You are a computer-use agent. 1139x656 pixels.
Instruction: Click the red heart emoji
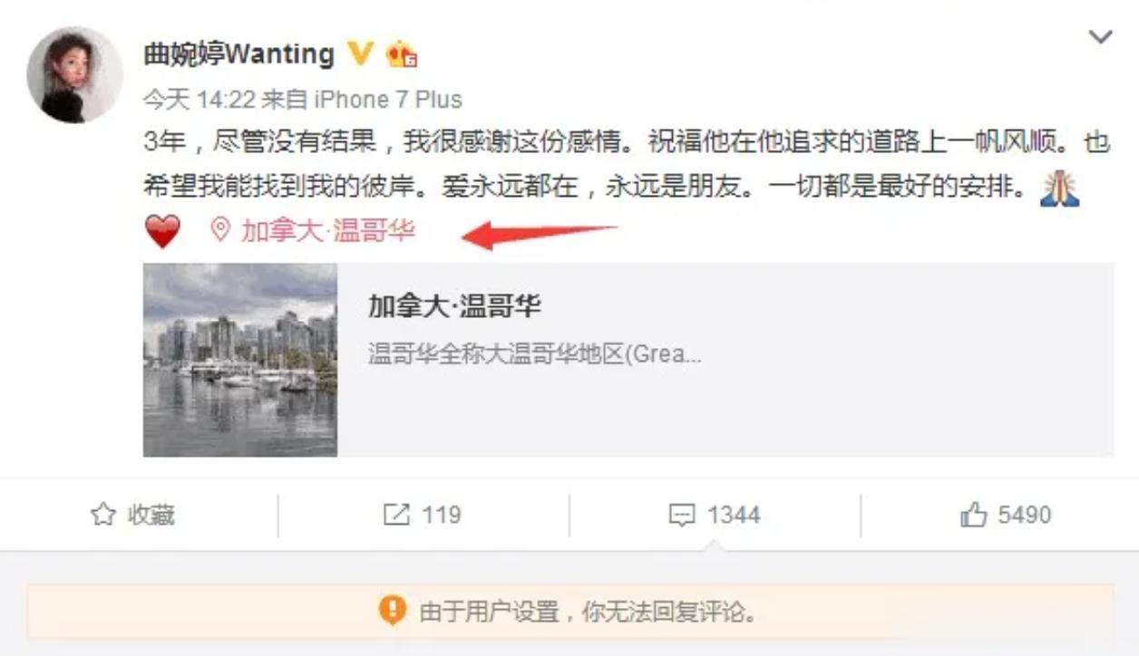click(x=163, y=232)
